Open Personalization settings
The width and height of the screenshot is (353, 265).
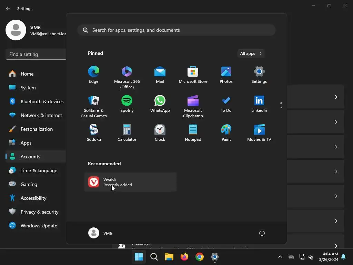[x=36, y=129]
